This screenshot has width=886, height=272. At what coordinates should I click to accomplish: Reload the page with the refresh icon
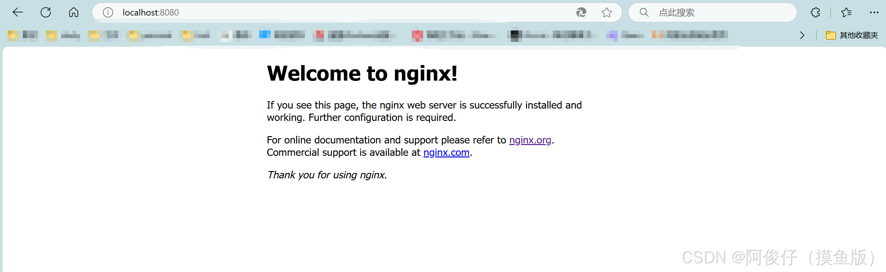point(46,12)
